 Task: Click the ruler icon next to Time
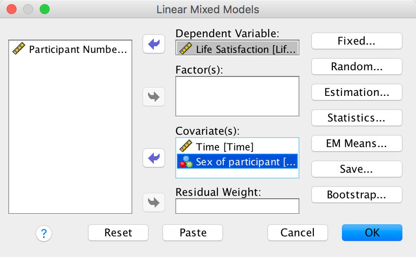coord(185,146)
